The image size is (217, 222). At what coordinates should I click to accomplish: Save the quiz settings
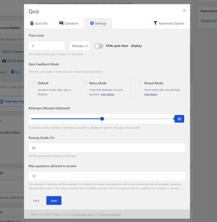pos(54,201)
